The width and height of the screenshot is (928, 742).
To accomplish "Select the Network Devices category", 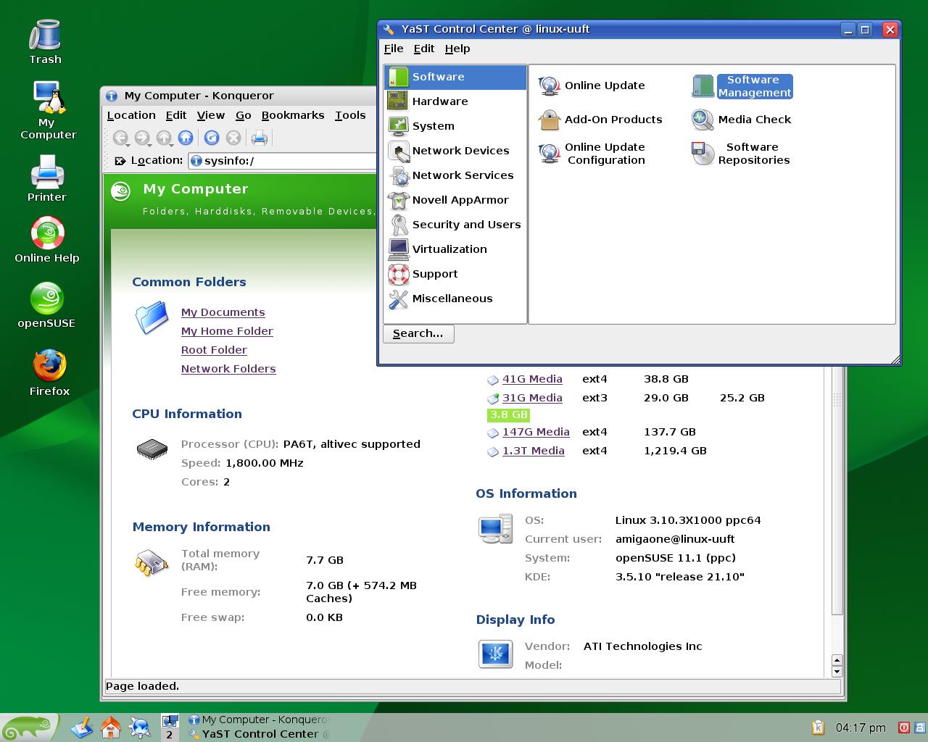I will 455,151.
